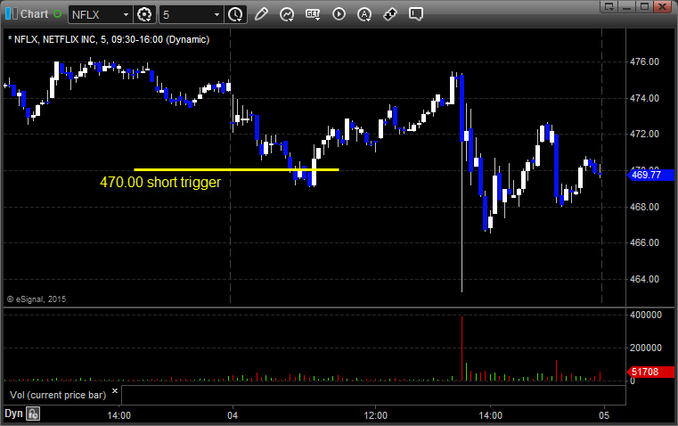Open the studies line-chart icon menu
Viewport: 678px width, 426px height.
287,14
